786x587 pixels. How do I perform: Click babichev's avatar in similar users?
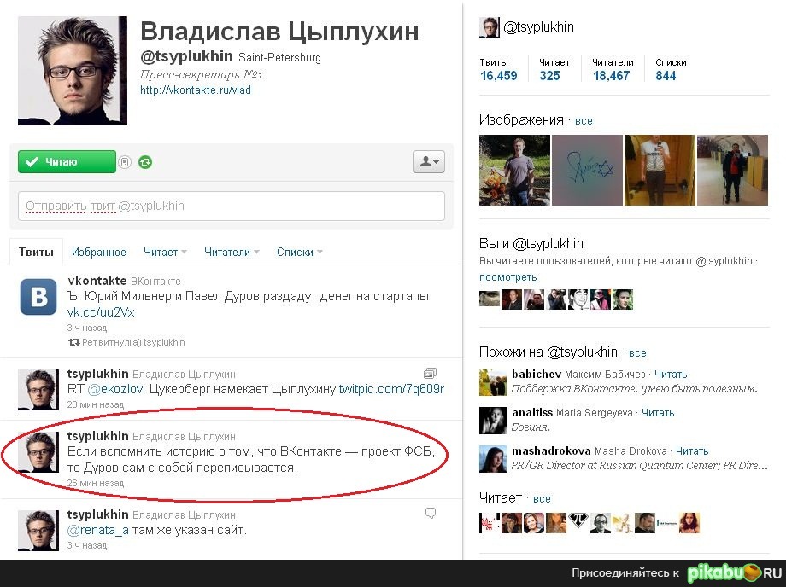tap(492, 382)
